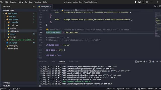Click Ln 106, Col 1 position indicator
The height and width of the screenshot is (90, 161).
coord(111,89)
